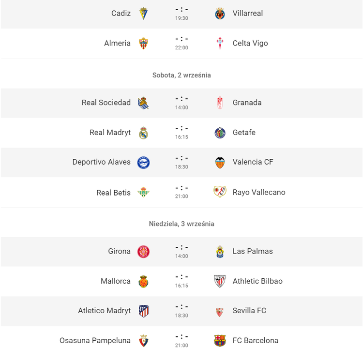363x363 pixels.
Task: Open the Almeria team name link
Action: point(117,43)
